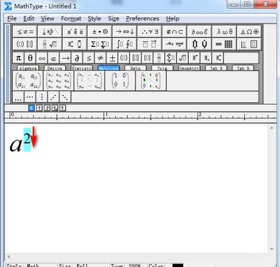The width and height of the screenshot is (280, 267).
Task: Insert the 2x2 identity matrix template
Action: click(120, 80)
